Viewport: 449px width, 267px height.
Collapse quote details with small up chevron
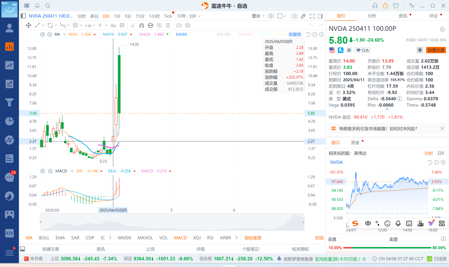[x=387, y=109]
